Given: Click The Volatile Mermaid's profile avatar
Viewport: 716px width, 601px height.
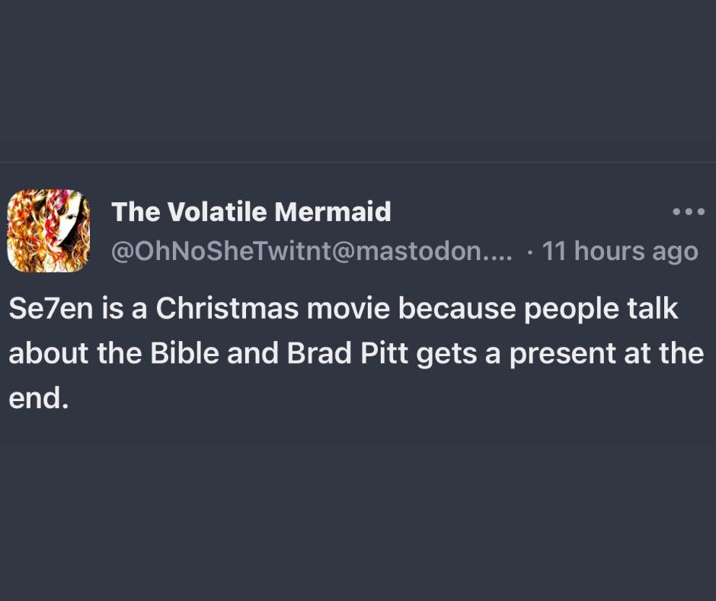Looking at the screenshot, I should click(x=49, y=230).
